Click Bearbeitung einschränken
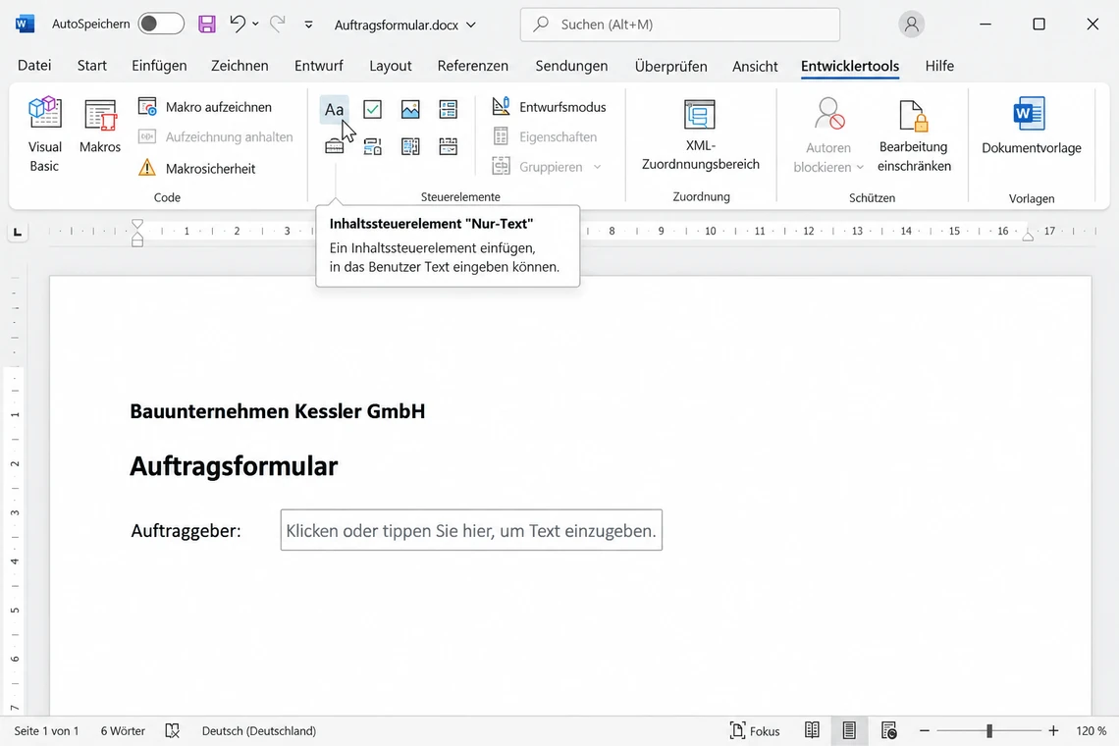The width and height of the screenshot is (1119, 746). [914, 135]
